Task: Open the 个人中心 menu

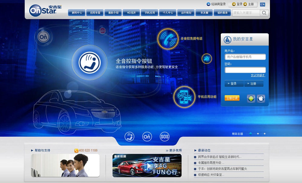Action: [168, 13]
